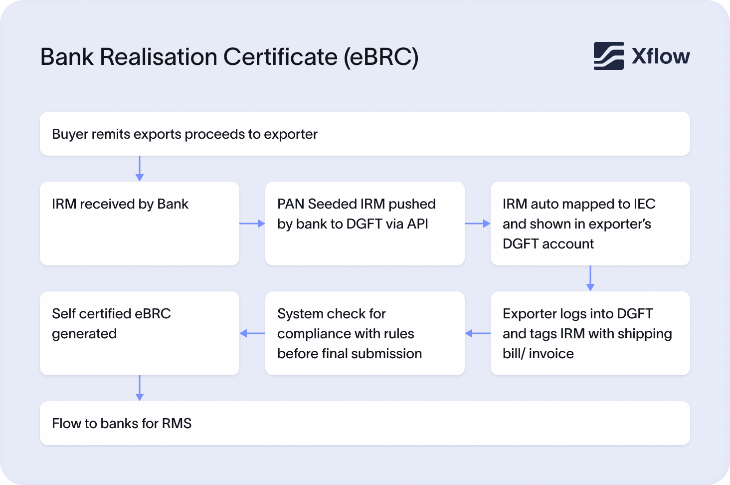Click the 'Bank Realisation Certificate (eBRC)' title
Viewport: 730px width, 485px height.
pyautogui.click(x=229, y=57)
